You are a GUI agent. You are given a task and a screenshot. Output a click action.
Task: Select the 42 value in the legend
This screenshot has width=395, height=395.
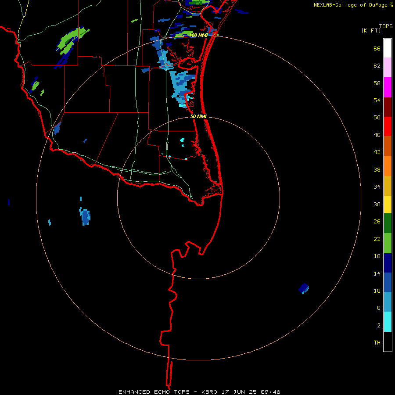coord(377,152)
